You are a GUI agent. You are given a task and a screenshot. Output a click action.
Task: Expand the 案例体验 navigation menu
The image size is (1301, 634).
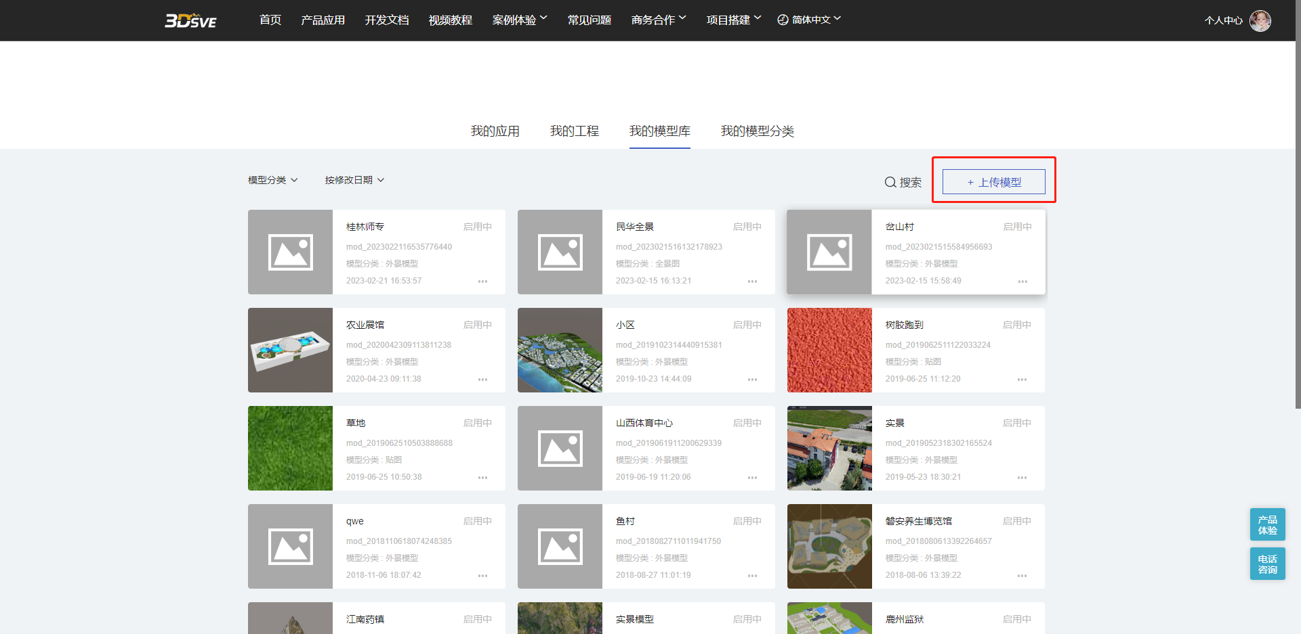point(519,20)
